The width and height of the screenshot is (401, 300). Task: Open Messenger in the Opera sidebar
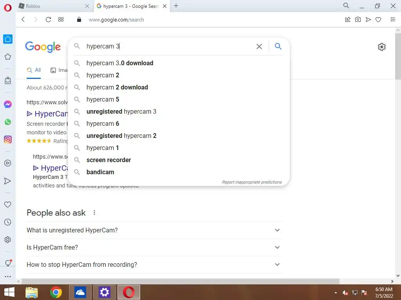8,104
